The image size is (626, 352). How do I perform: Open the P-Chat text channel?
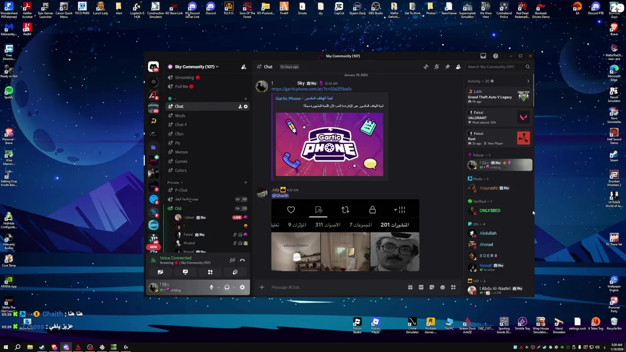pos(181,190)
